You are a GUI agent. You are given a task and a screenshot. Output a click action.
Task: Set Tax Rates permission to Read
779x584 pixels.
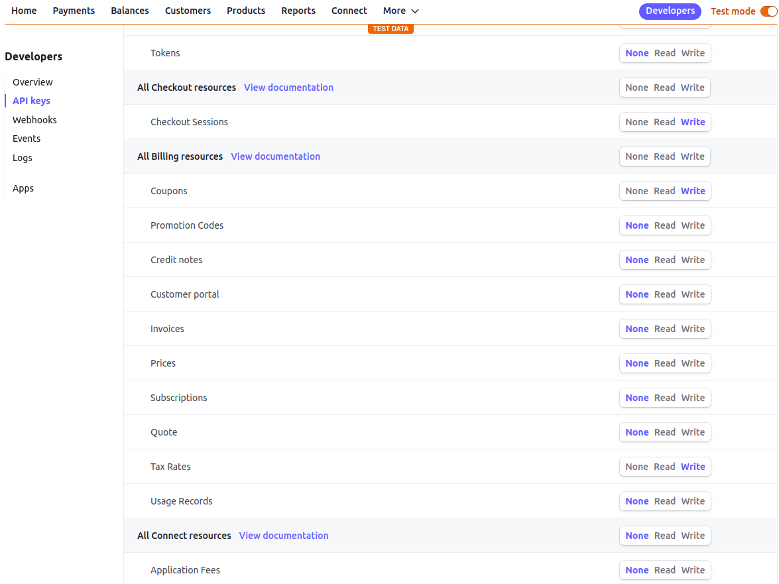point(665,467)
